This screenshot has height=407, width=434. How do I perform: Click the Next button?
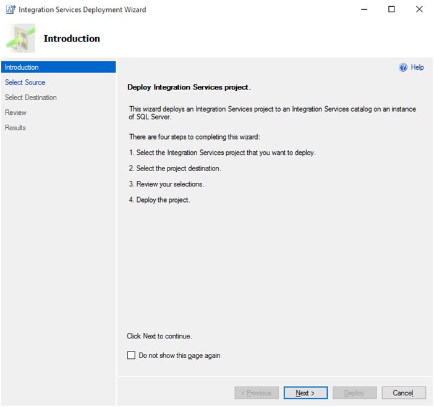tap(305, 393)
